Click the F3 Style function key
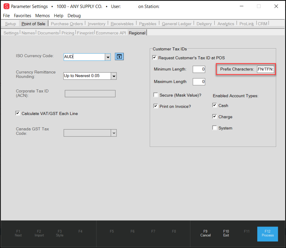 click(60, 233)
